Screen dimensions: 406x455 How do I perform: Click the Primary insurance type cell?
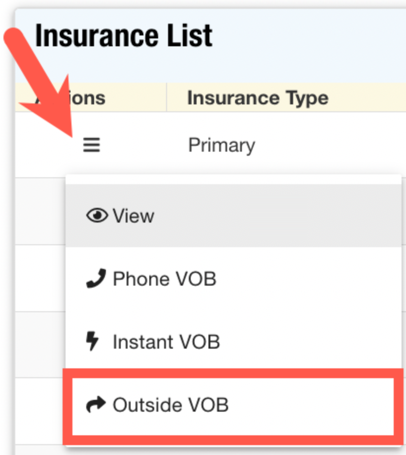tap(222, 145)
